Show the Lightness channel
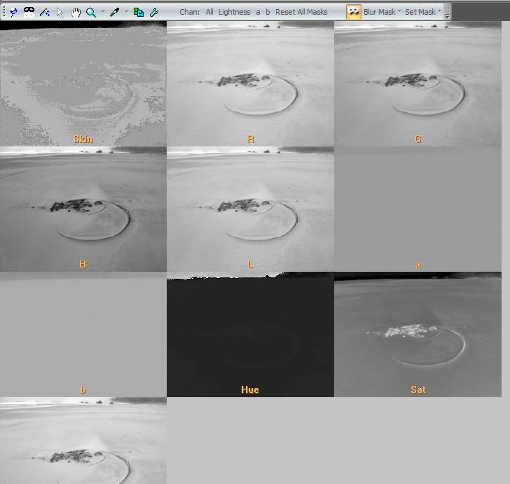The image size is (510, 484). coord(234,12)
